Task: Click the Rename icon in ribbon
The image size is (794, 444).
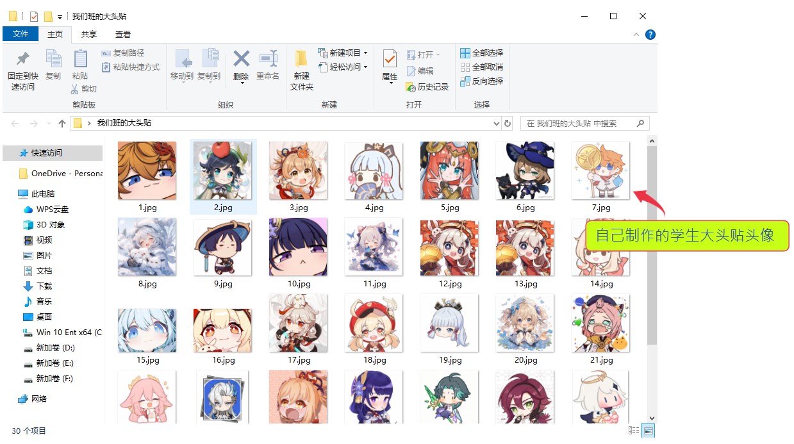Action: (267, 60)
